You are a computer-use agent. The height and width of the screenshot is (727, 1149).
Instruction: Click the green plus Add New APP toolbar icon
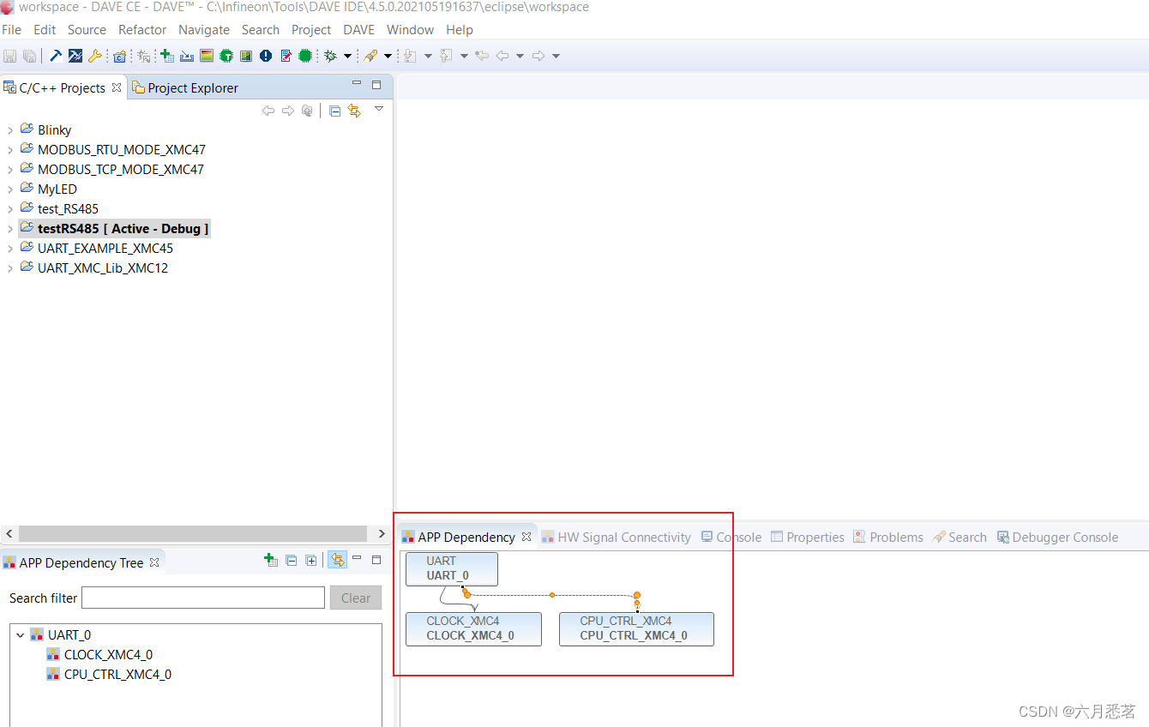coord(166,56)
